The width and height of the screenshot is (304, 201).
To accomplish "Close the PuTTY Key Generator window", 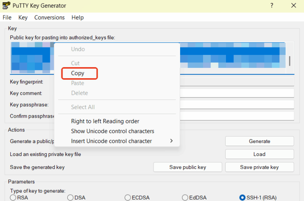I will click(x=294, y=6).
